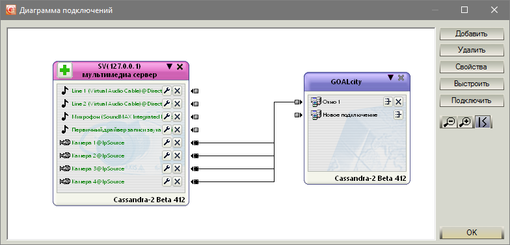The width and height of the screenshot is (510, 245).
Task: Open settings wrench for Камера 3
Action: pyautogui.click(x=167, y=169)
